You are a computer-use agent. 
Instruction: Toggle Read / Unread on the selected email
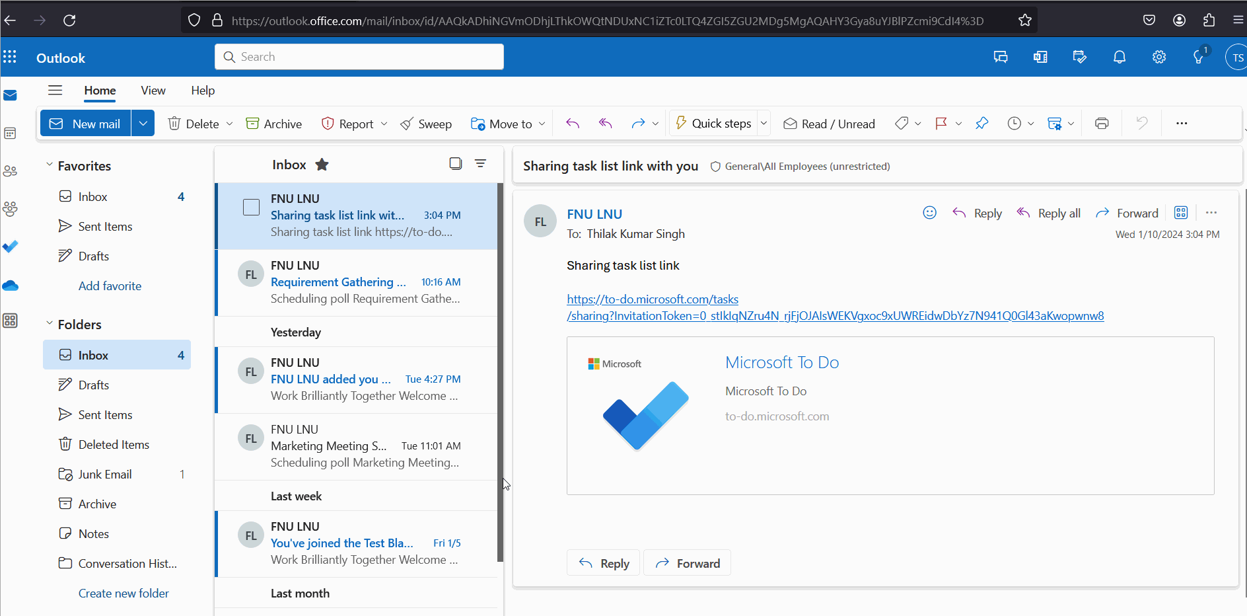[829, 124]
